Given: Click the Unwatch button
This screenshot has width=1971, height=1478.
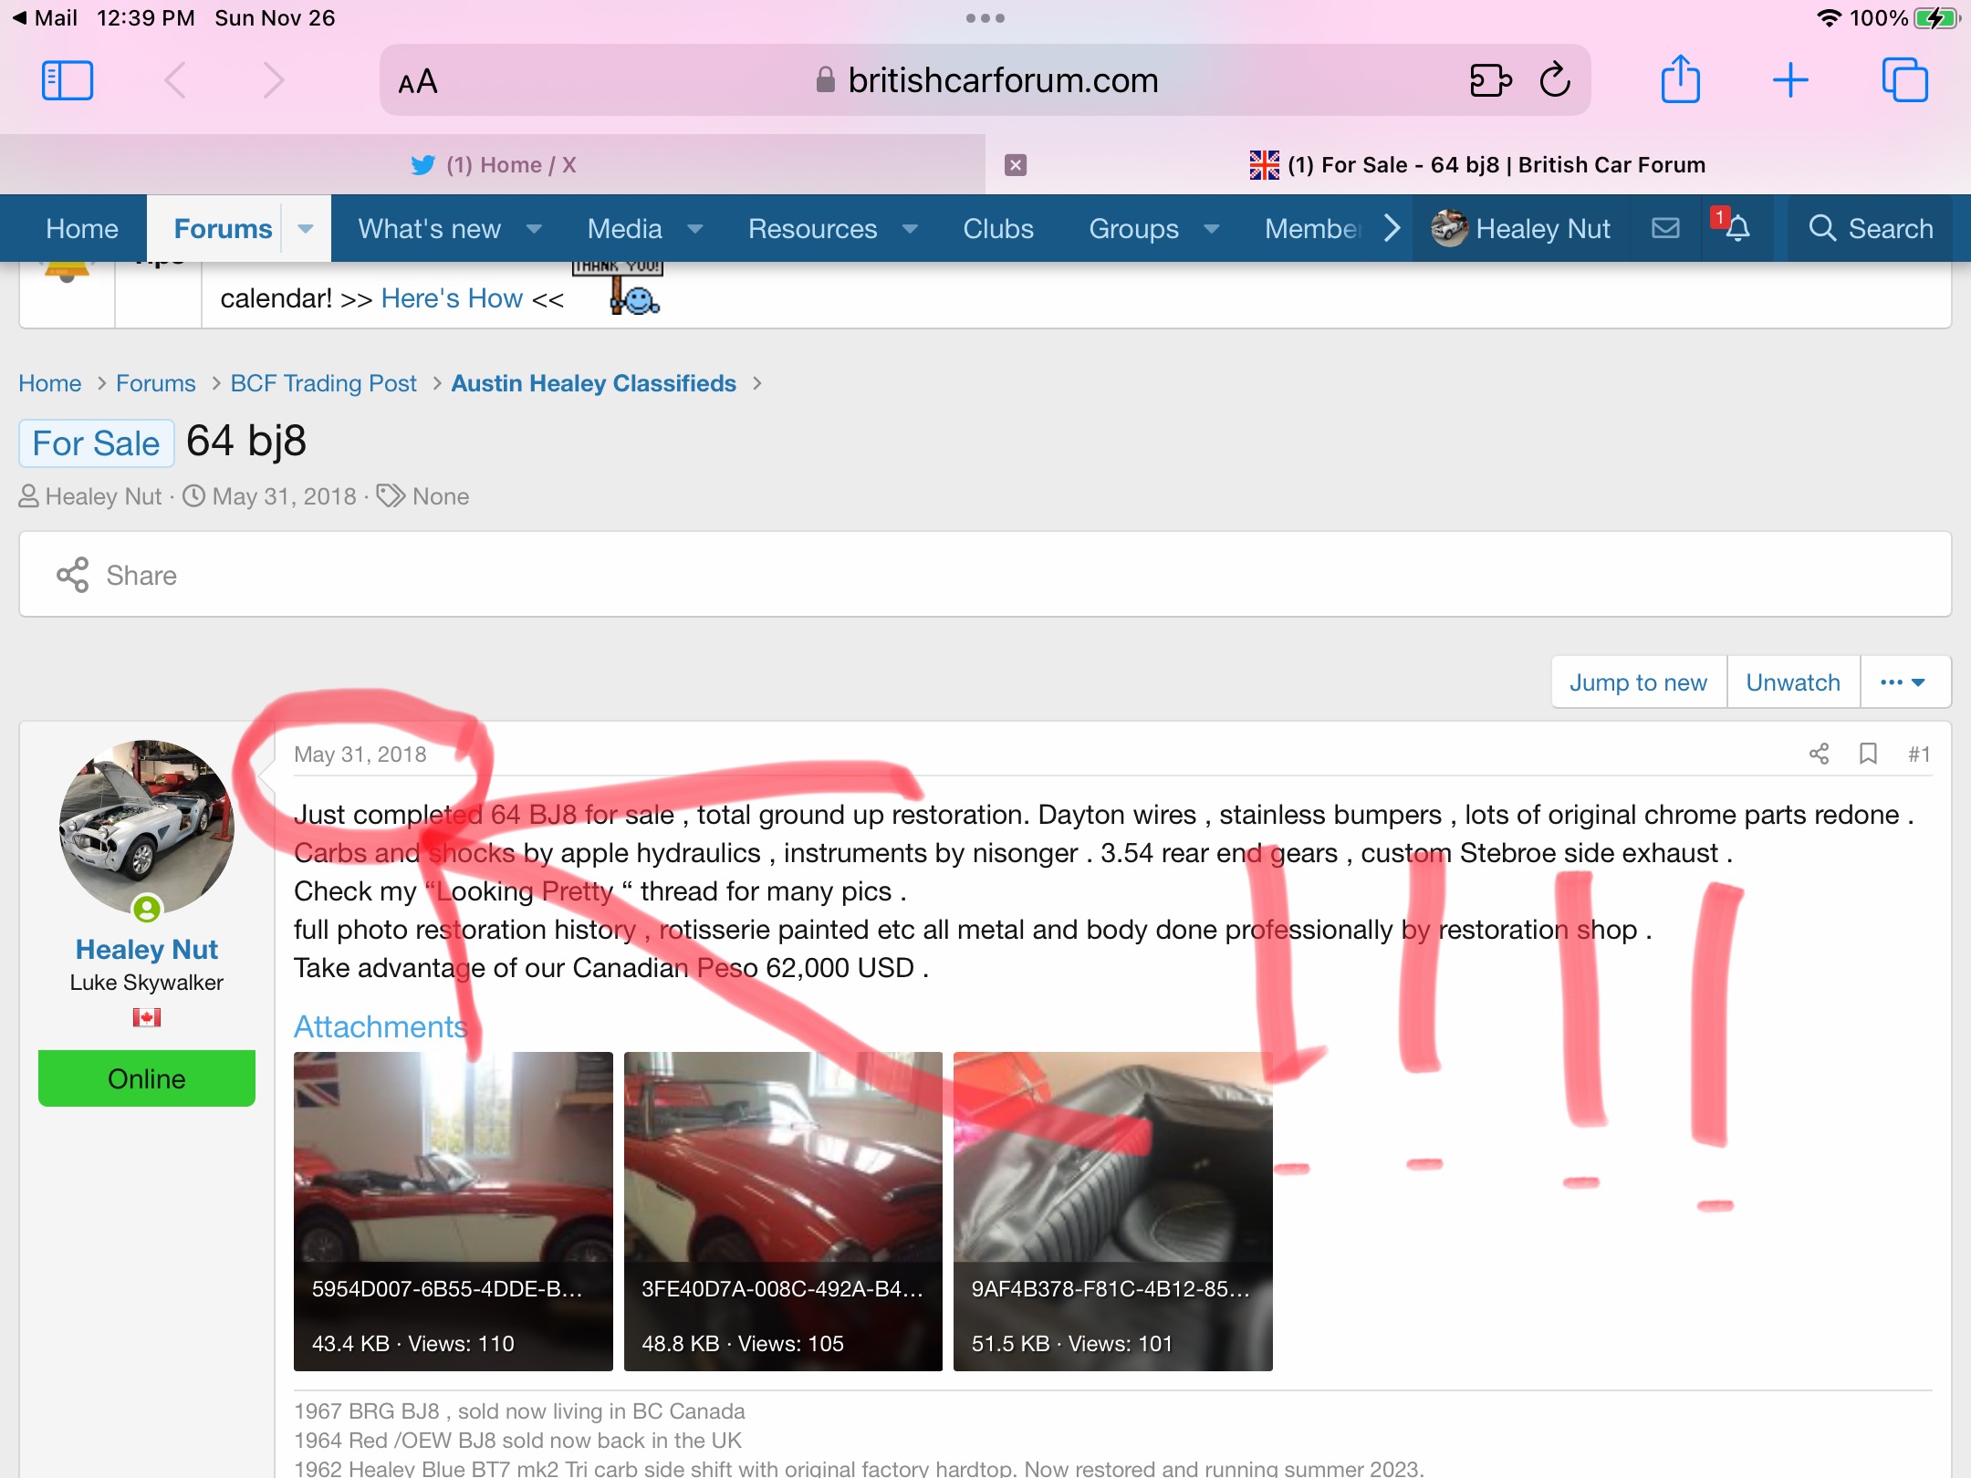Looking at the screenshot, I should tap(1792, 682).
